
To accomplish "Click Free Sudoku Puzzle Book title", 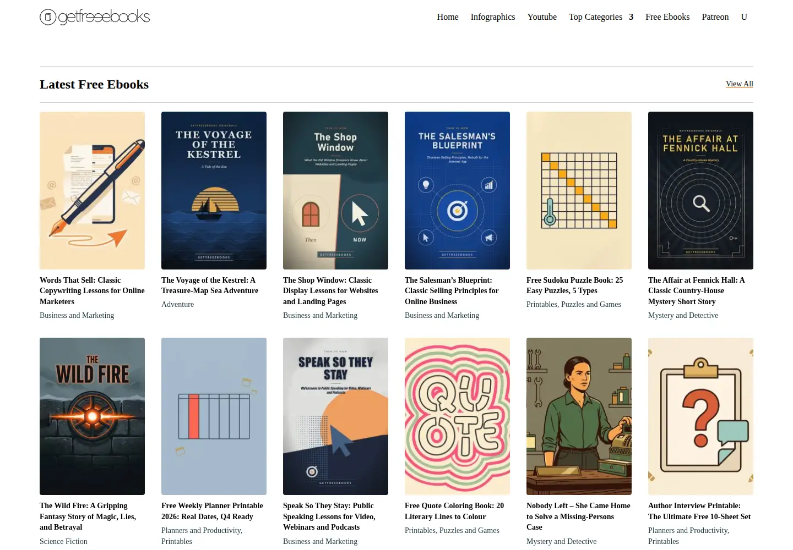I will pos(574,285).
